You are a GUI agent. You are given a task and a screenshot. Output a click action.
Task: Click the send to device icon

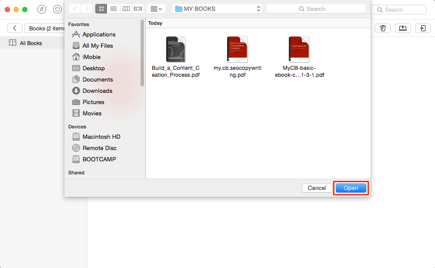(423, 28)
